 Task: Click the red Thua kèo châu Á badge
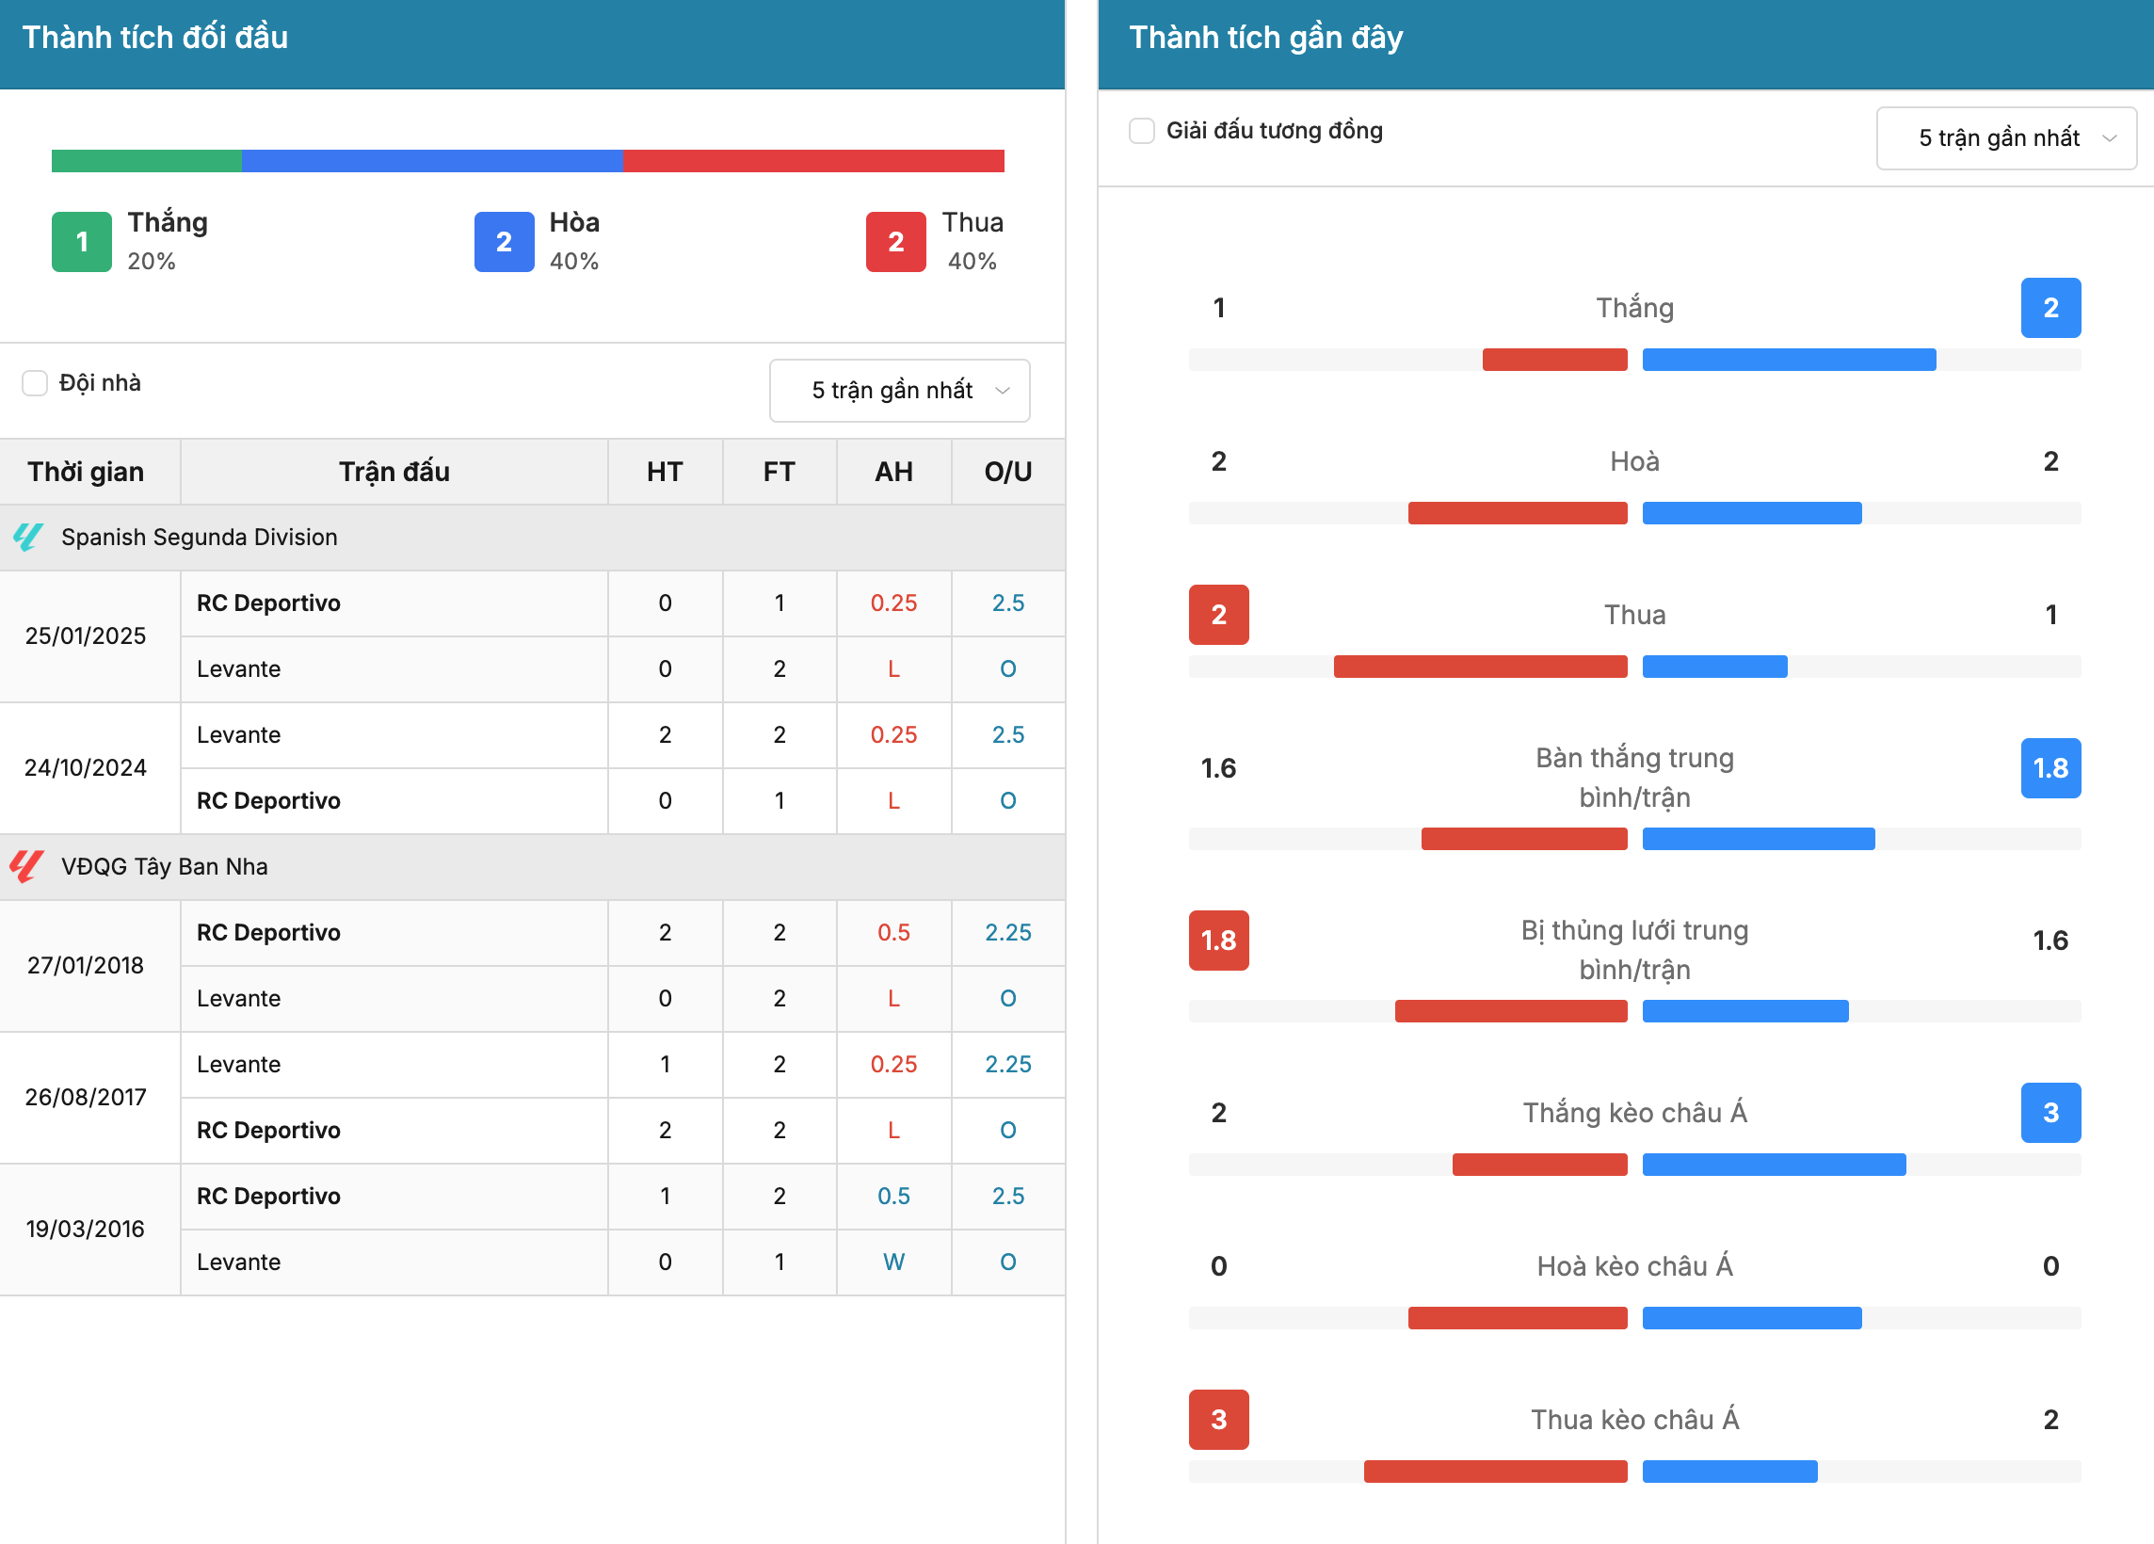pyautogui.click(x=1218, y=1420)
